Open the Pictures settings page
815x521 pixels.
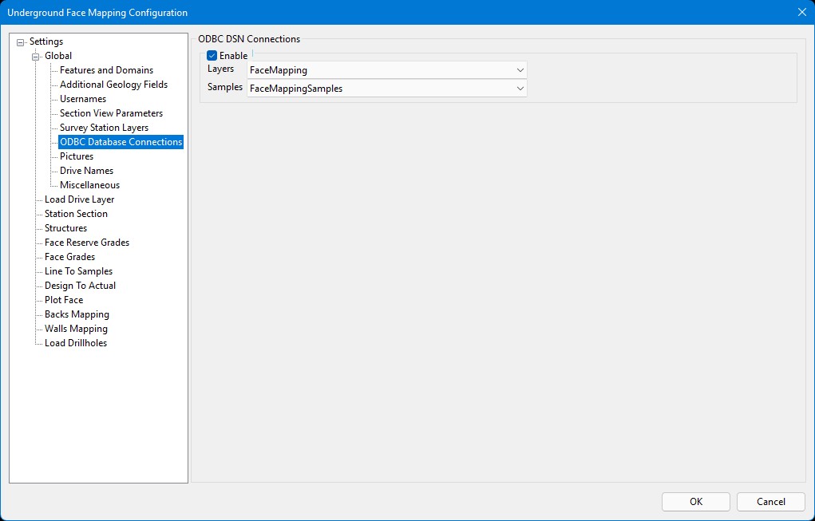pos(77,156)
